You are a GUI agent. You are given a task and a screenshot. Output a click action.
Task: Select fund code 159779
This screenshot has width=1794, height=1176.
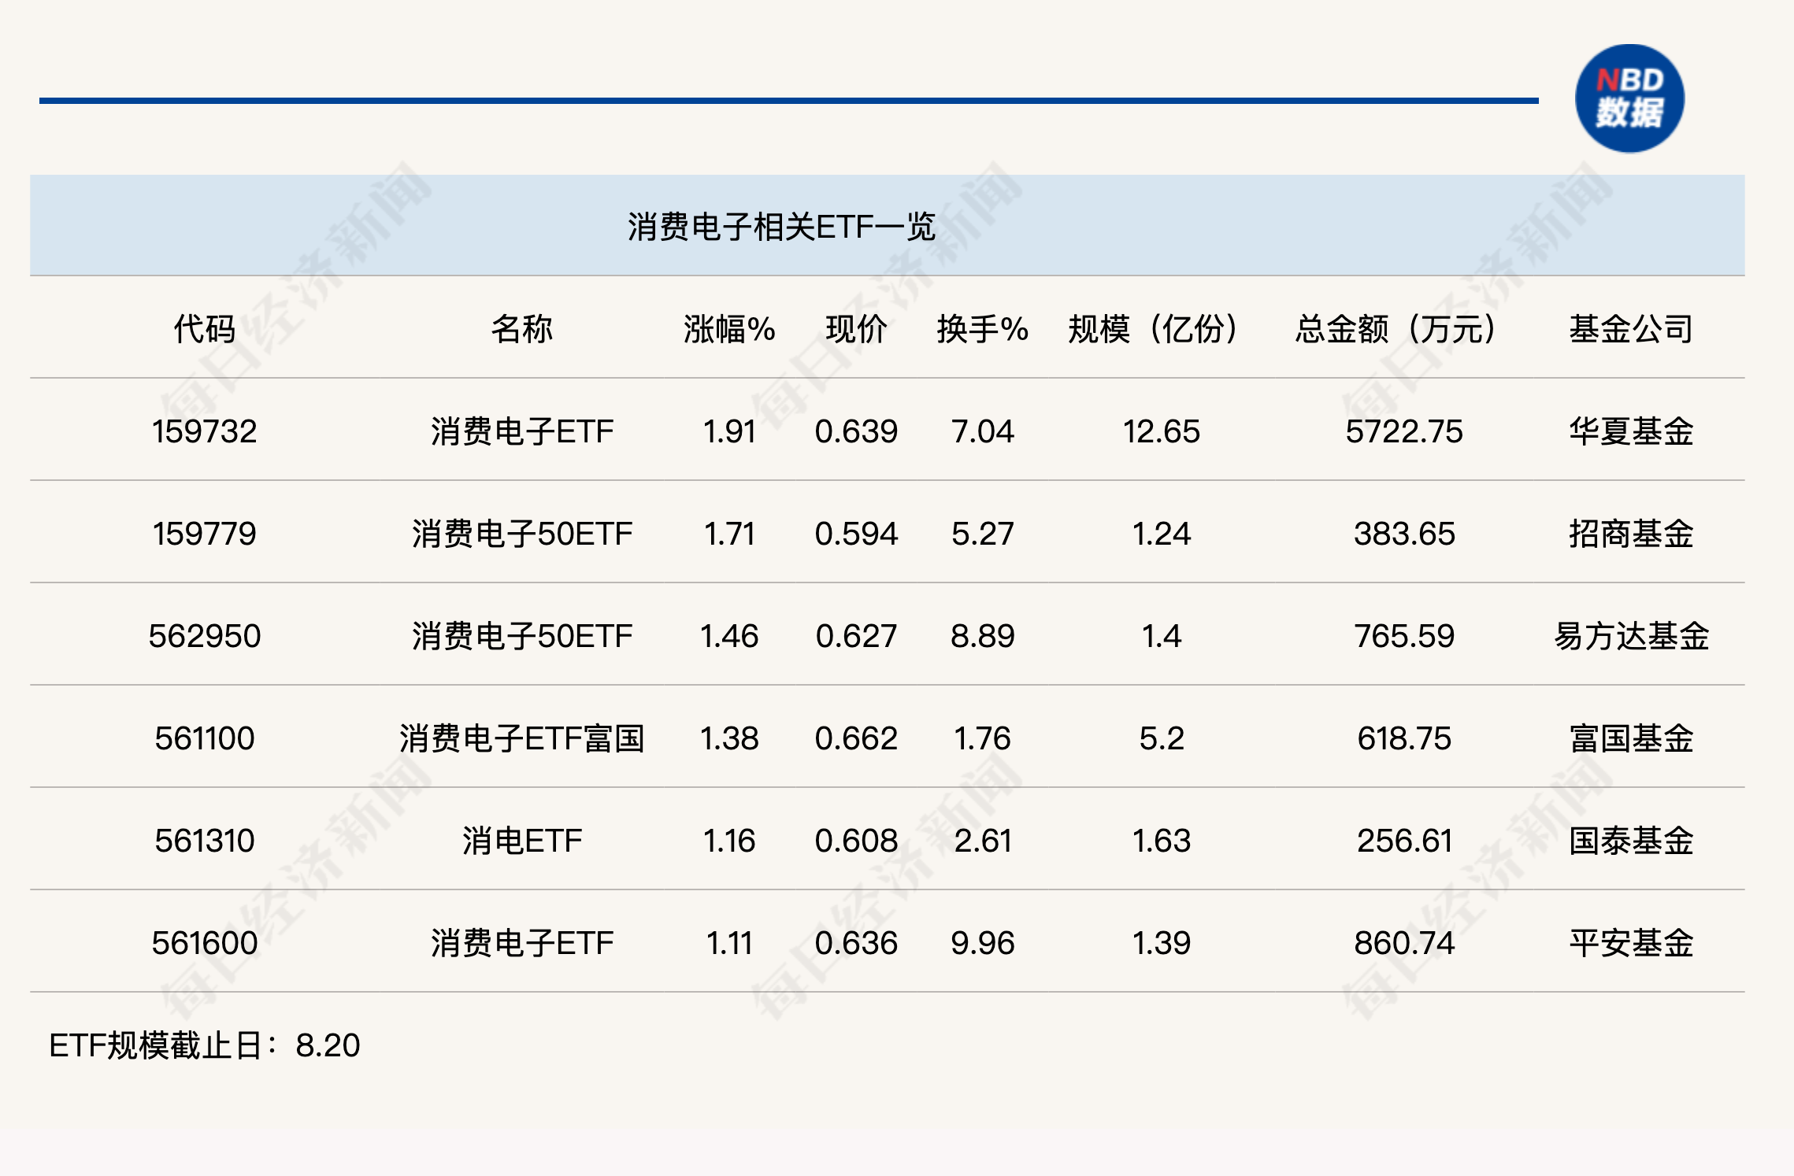[x=205, y=534]
